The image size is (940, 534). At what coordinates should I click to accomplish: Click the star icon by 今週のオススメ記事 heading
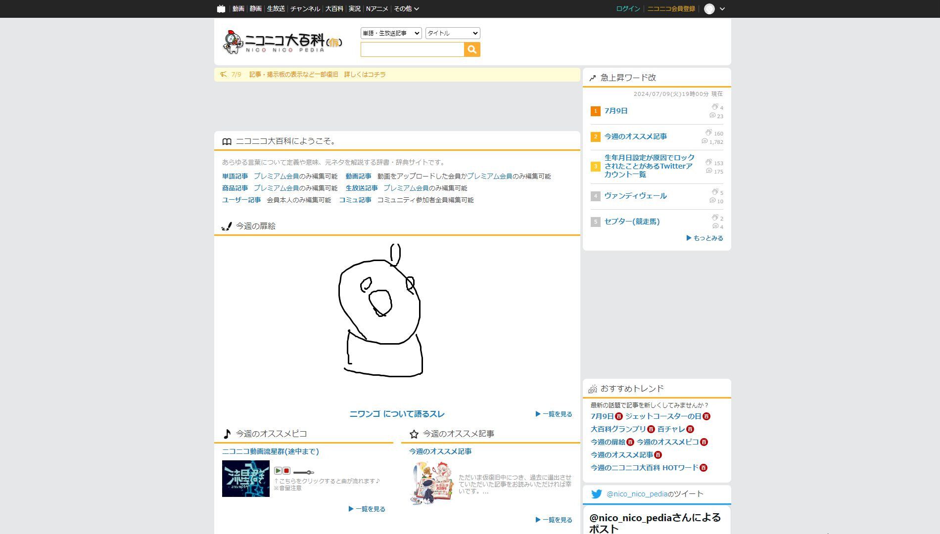[x=414, y=434]
